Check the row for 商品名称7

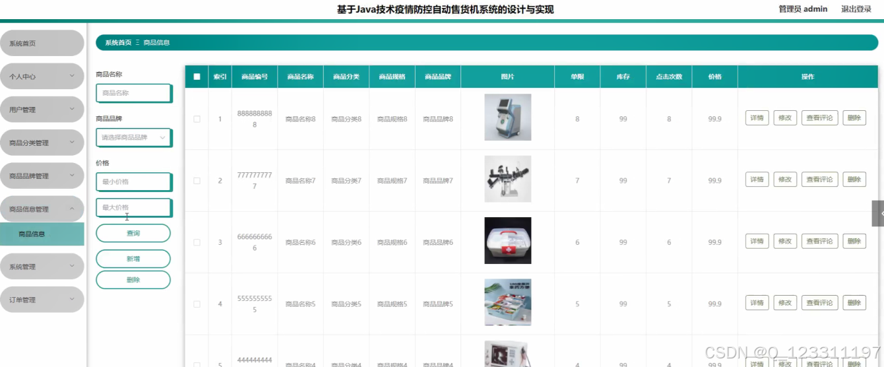[197, 180]
